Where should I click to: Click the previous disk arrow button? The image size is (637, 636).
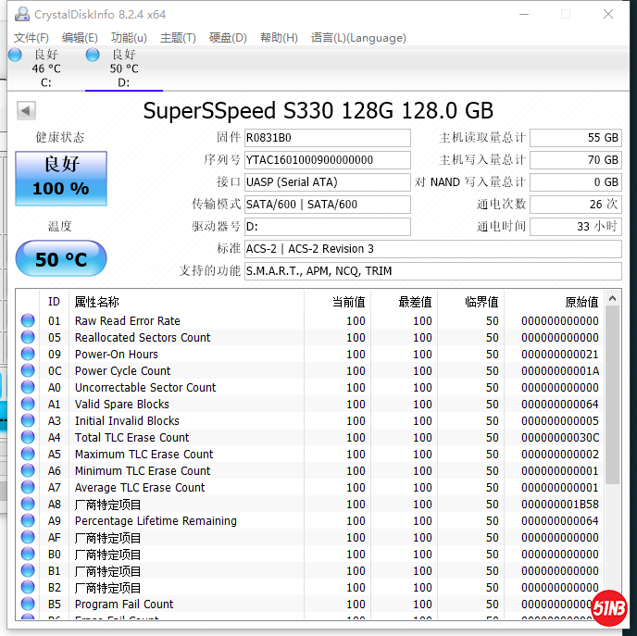click(x=26, y=111)
